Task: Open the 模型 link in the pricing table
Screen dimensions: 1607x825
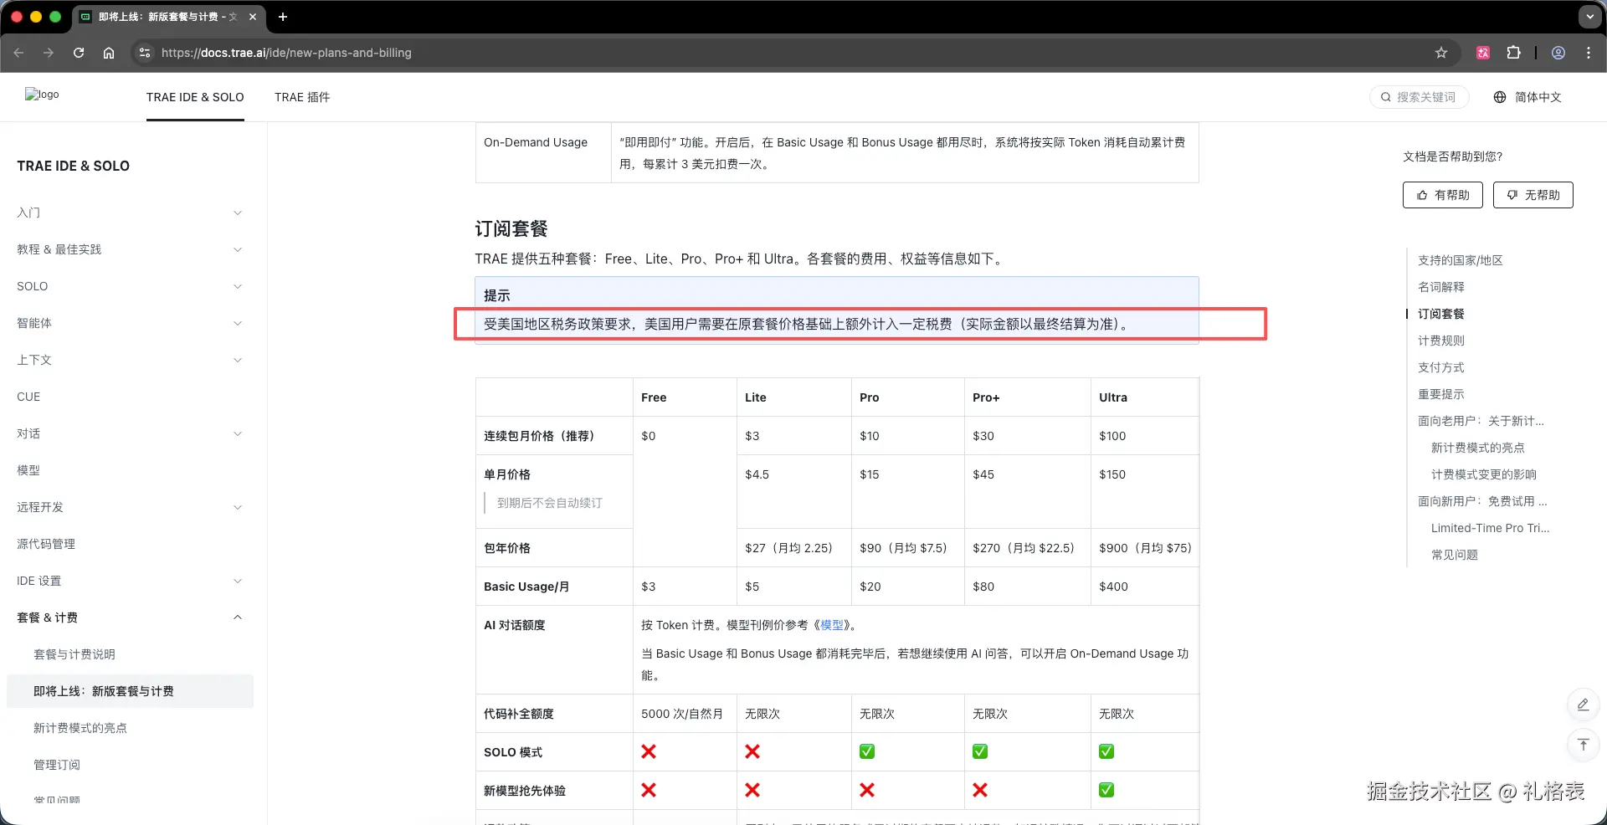Action: pyautogui.click(x=832, y=624)
